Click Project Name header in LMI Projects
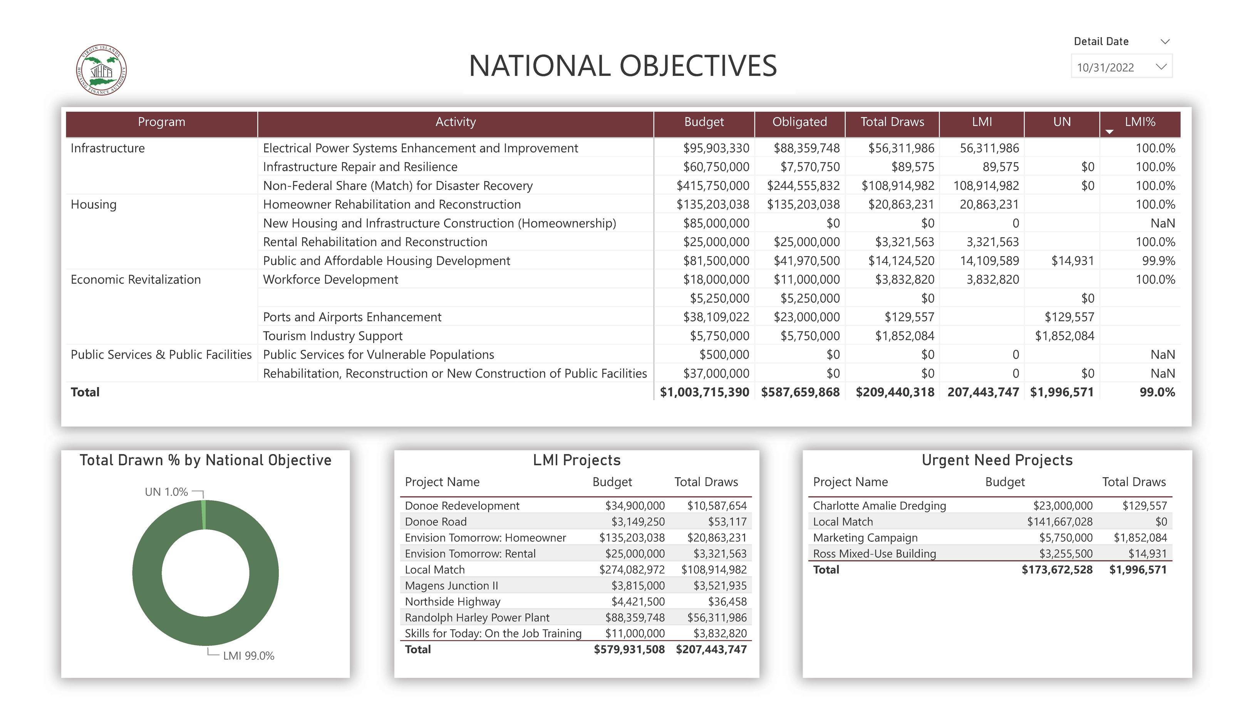The width and height of the screenshot is (1252, 721). coord(442,482)
